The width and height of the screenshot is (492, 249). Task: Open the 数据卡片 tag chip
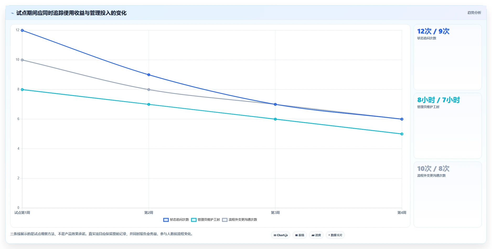pyautogui.click(x=335, y=235)
